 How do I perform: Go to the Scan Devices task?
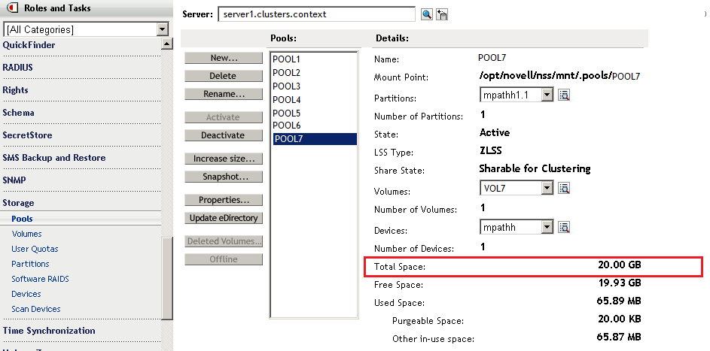pyautogui.click(x=36, y=309)
